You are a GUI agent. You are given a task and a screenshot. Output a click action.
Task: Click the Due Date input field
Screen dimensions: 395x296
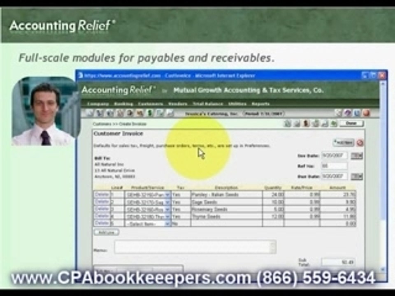pos(335,176)
